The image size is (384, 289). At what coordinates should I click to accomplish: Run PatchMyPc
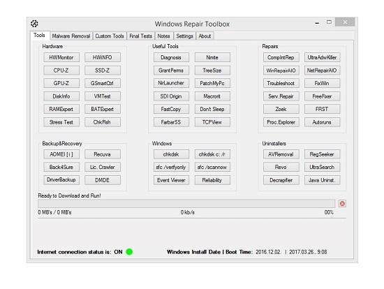pos(212,83)
